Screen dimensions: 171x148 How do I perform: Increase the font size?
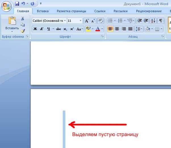87,21
